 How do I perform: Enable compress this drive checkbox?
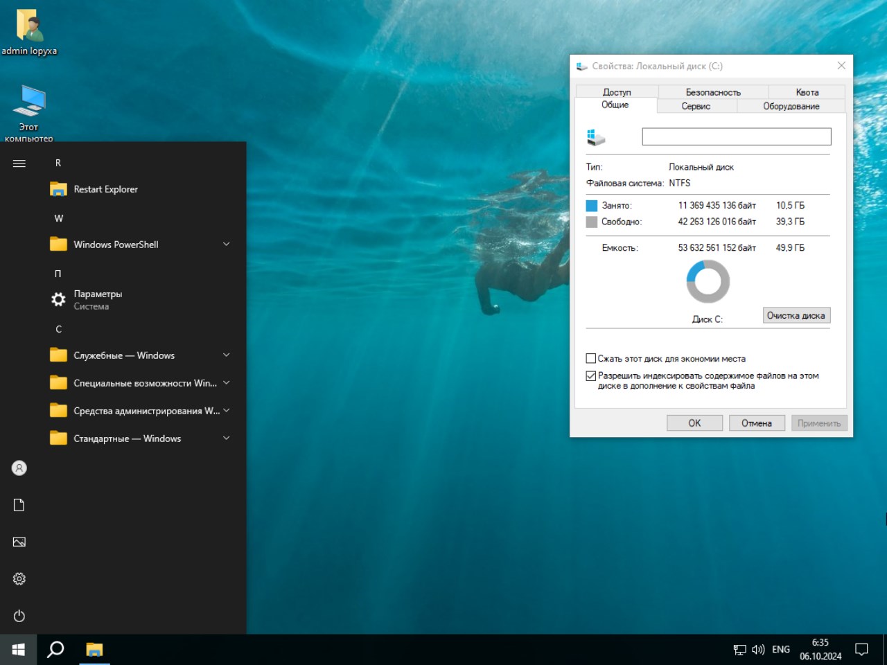(591, 359)
